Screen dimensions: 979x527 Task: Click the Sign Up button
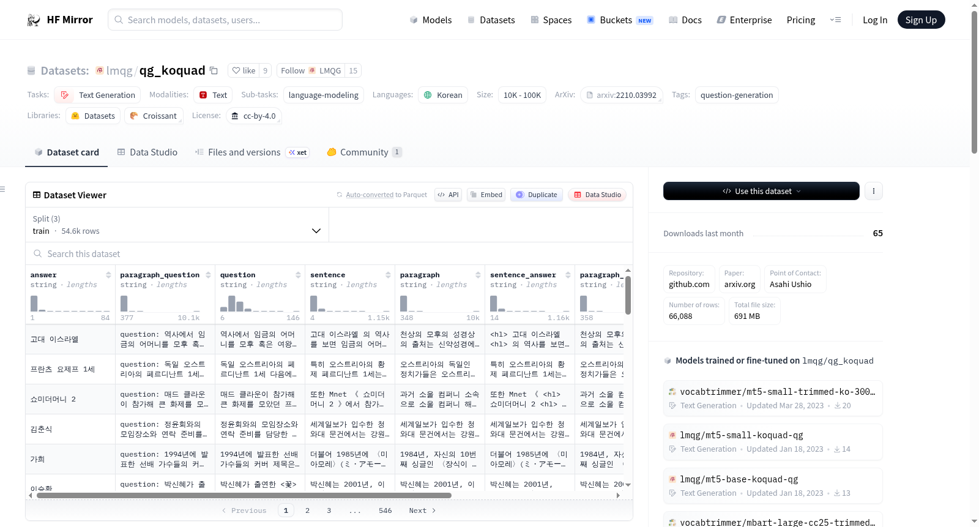(921, 20)
